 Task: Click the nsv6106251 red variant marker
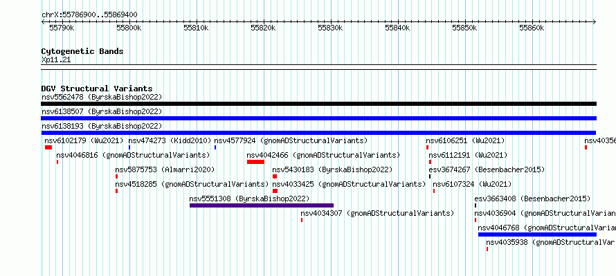pyautogui.click(x=427, y=147)
